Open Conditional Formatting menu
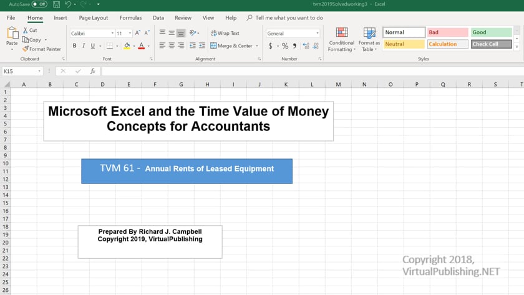This screenshot has width=524, height=295. (341, 39)
